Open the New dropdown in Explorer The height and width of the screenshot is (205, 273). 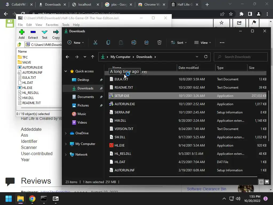[x=75, y=42]
